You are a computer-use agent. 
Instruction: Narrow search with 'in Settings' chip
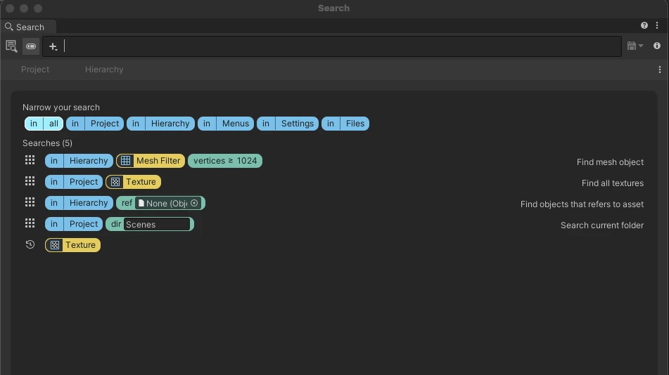(288, 124)
